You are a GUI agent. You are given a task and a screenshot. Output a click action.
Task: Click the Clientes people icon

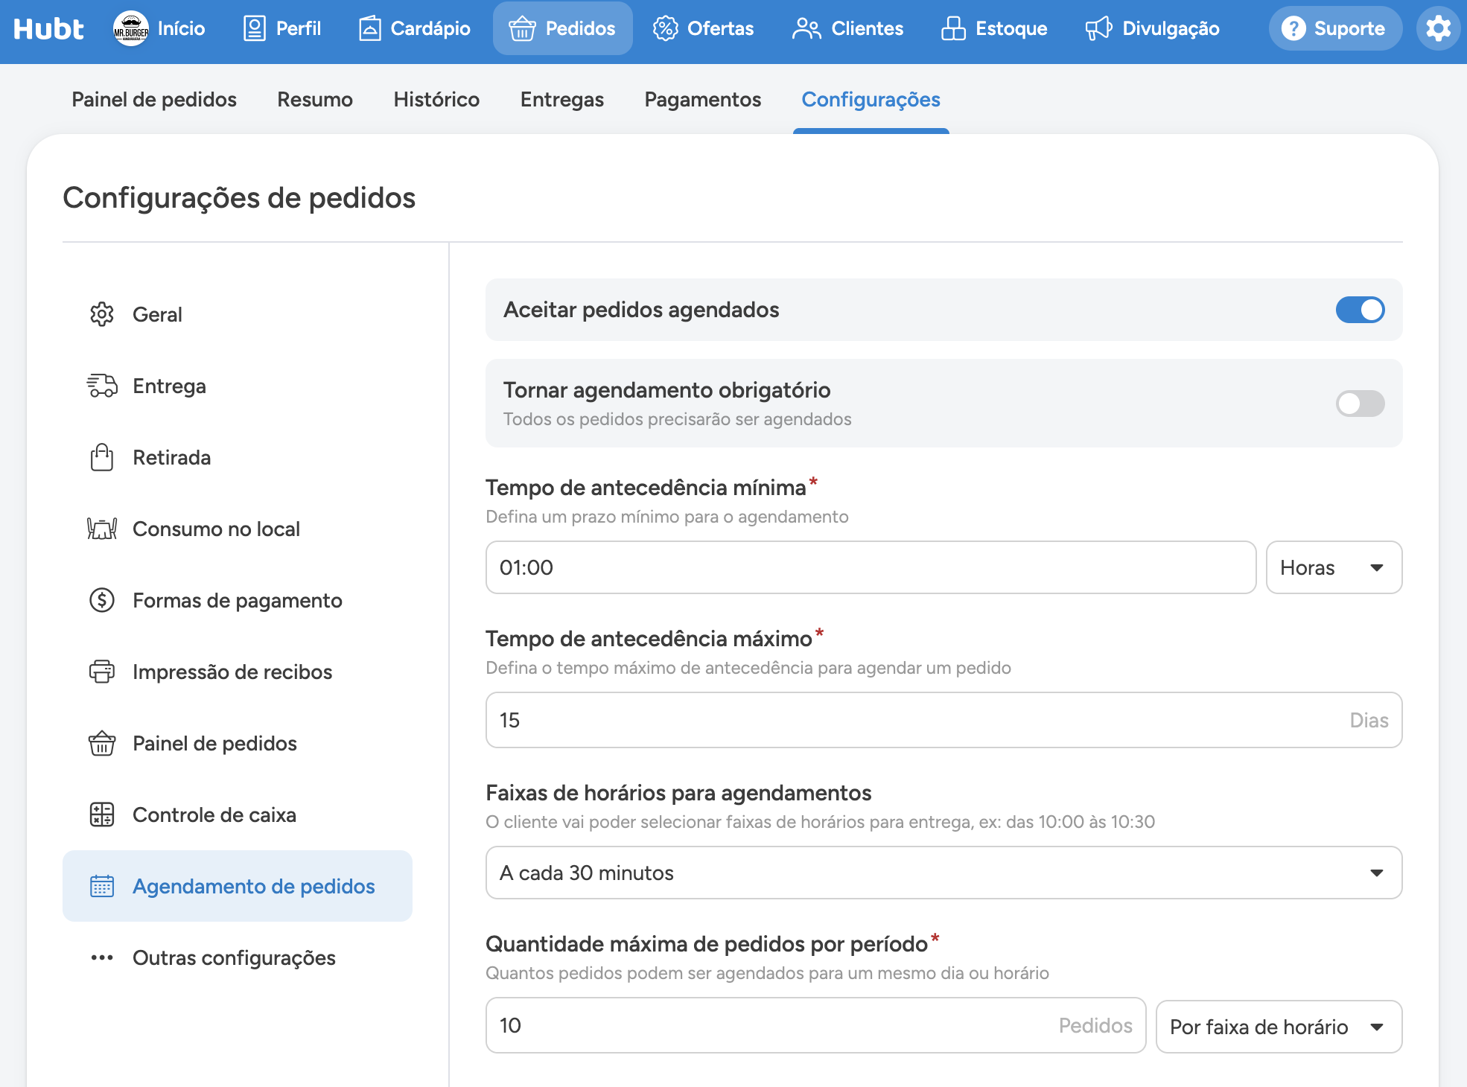(x=806, y=29)
